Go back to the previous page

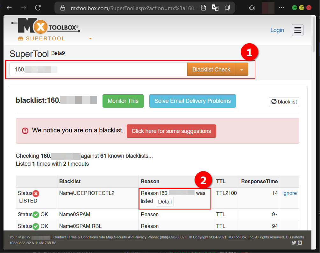9,8
